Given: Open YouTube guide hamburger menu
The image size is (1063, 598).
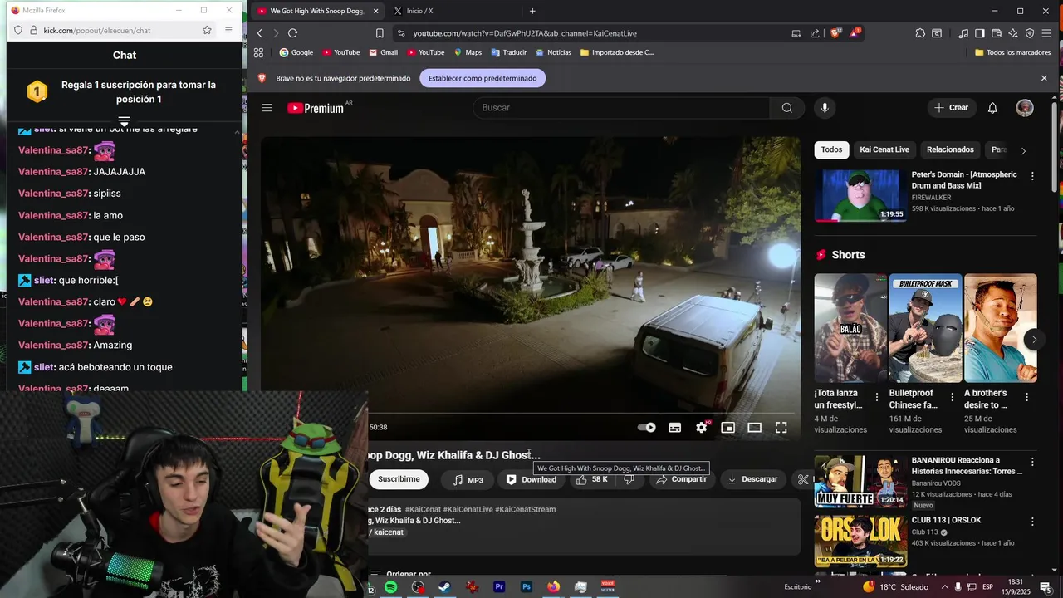Looking at the screenshot, I should point(267,108).
